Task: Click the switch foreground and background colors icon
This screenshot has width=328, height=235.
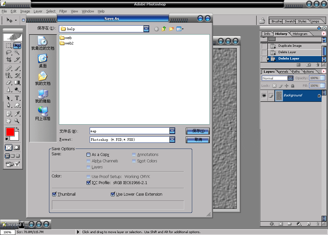Action: 17,129
